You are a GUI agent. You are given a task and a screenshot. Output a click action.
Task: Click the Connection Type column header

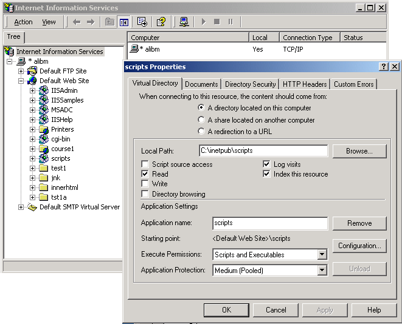[x=310, y=38]
